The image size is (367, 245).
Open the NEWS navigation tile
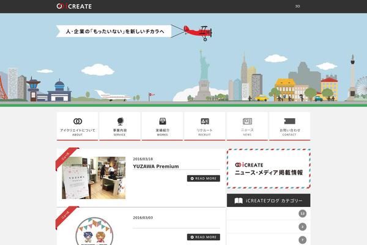point(247,126)
